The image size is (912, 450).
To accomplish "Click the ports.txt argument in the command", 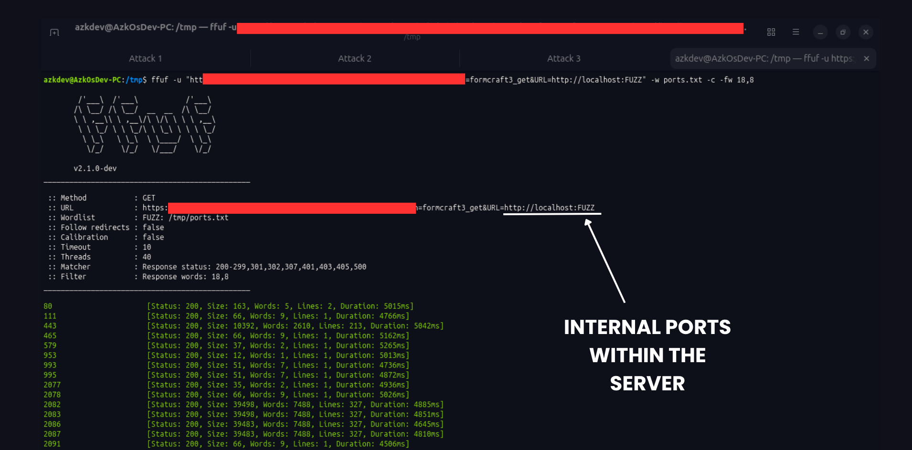I will coord(682,80).
